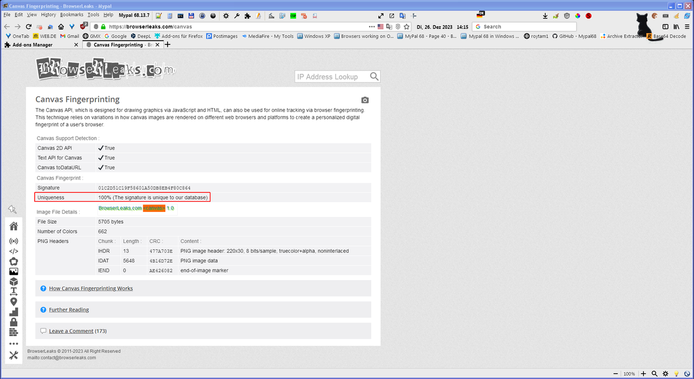Open the Postimages bookmark
This screenshot has width=694, height=379.
pos(222,36)
